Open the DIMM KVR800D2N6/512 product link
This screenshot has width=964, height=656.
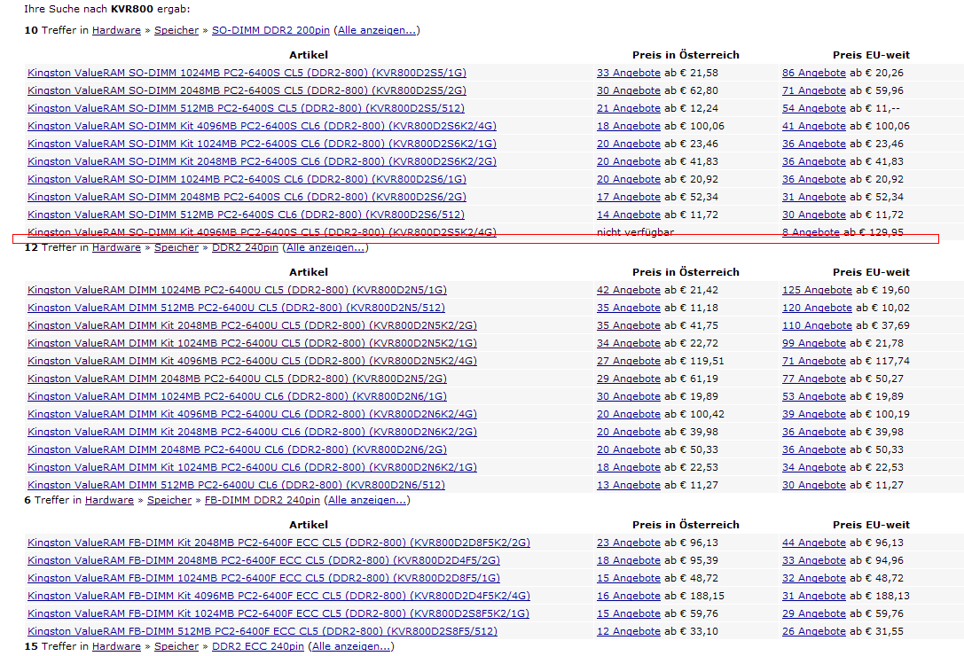(x=236, y=486)
